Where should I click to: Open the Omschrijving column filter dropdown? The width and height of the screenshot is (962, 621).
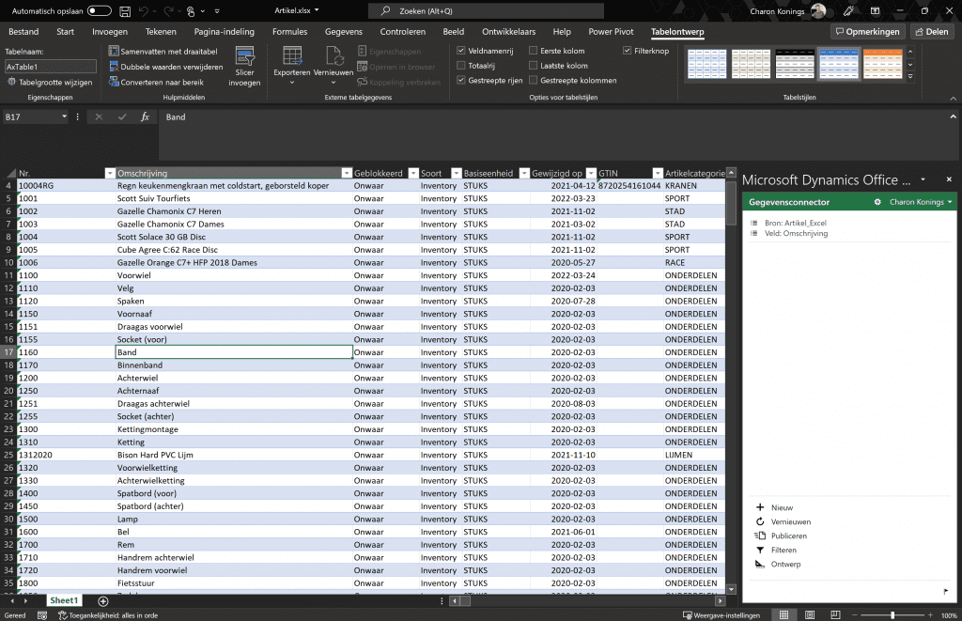point(347,173)
